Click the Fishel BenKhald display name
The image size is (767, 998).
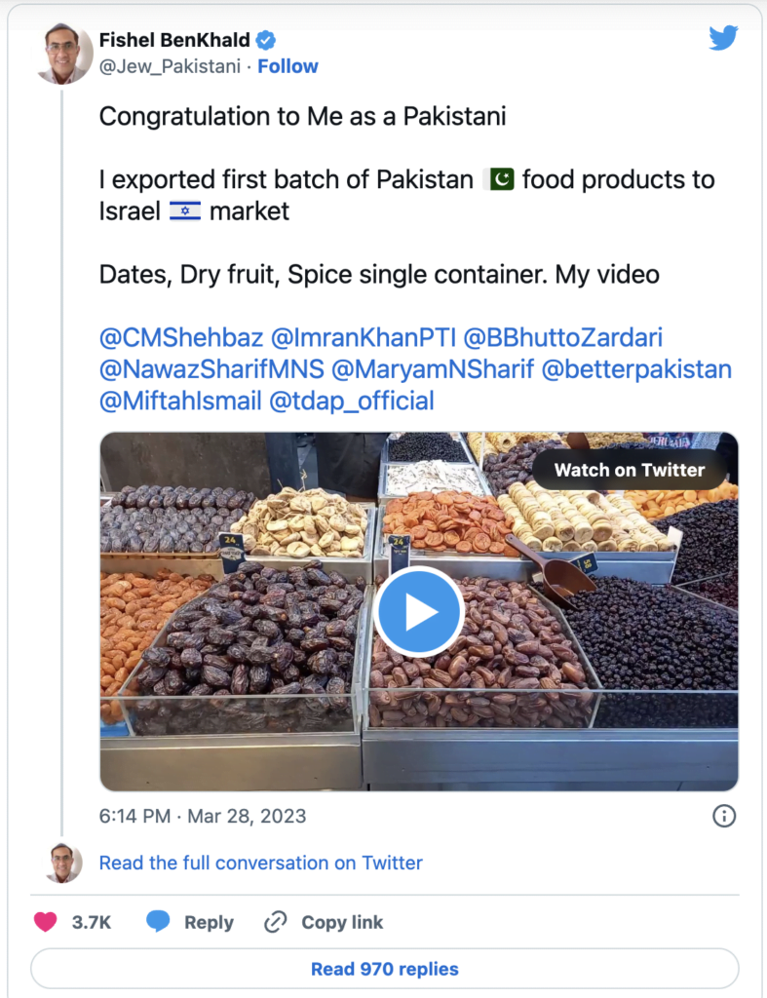coord(174,40)
